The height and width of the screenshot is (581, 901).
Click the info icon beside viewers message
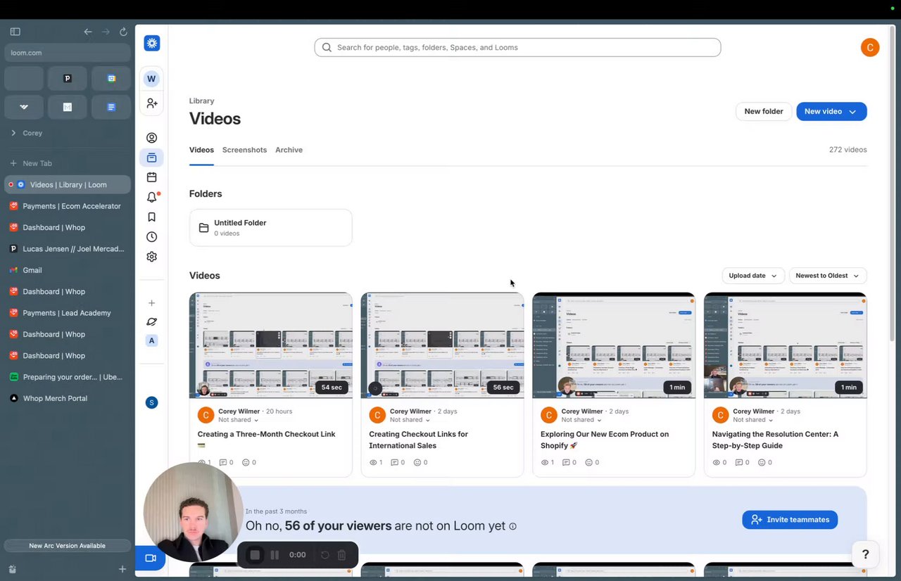[x=512, y=526]
